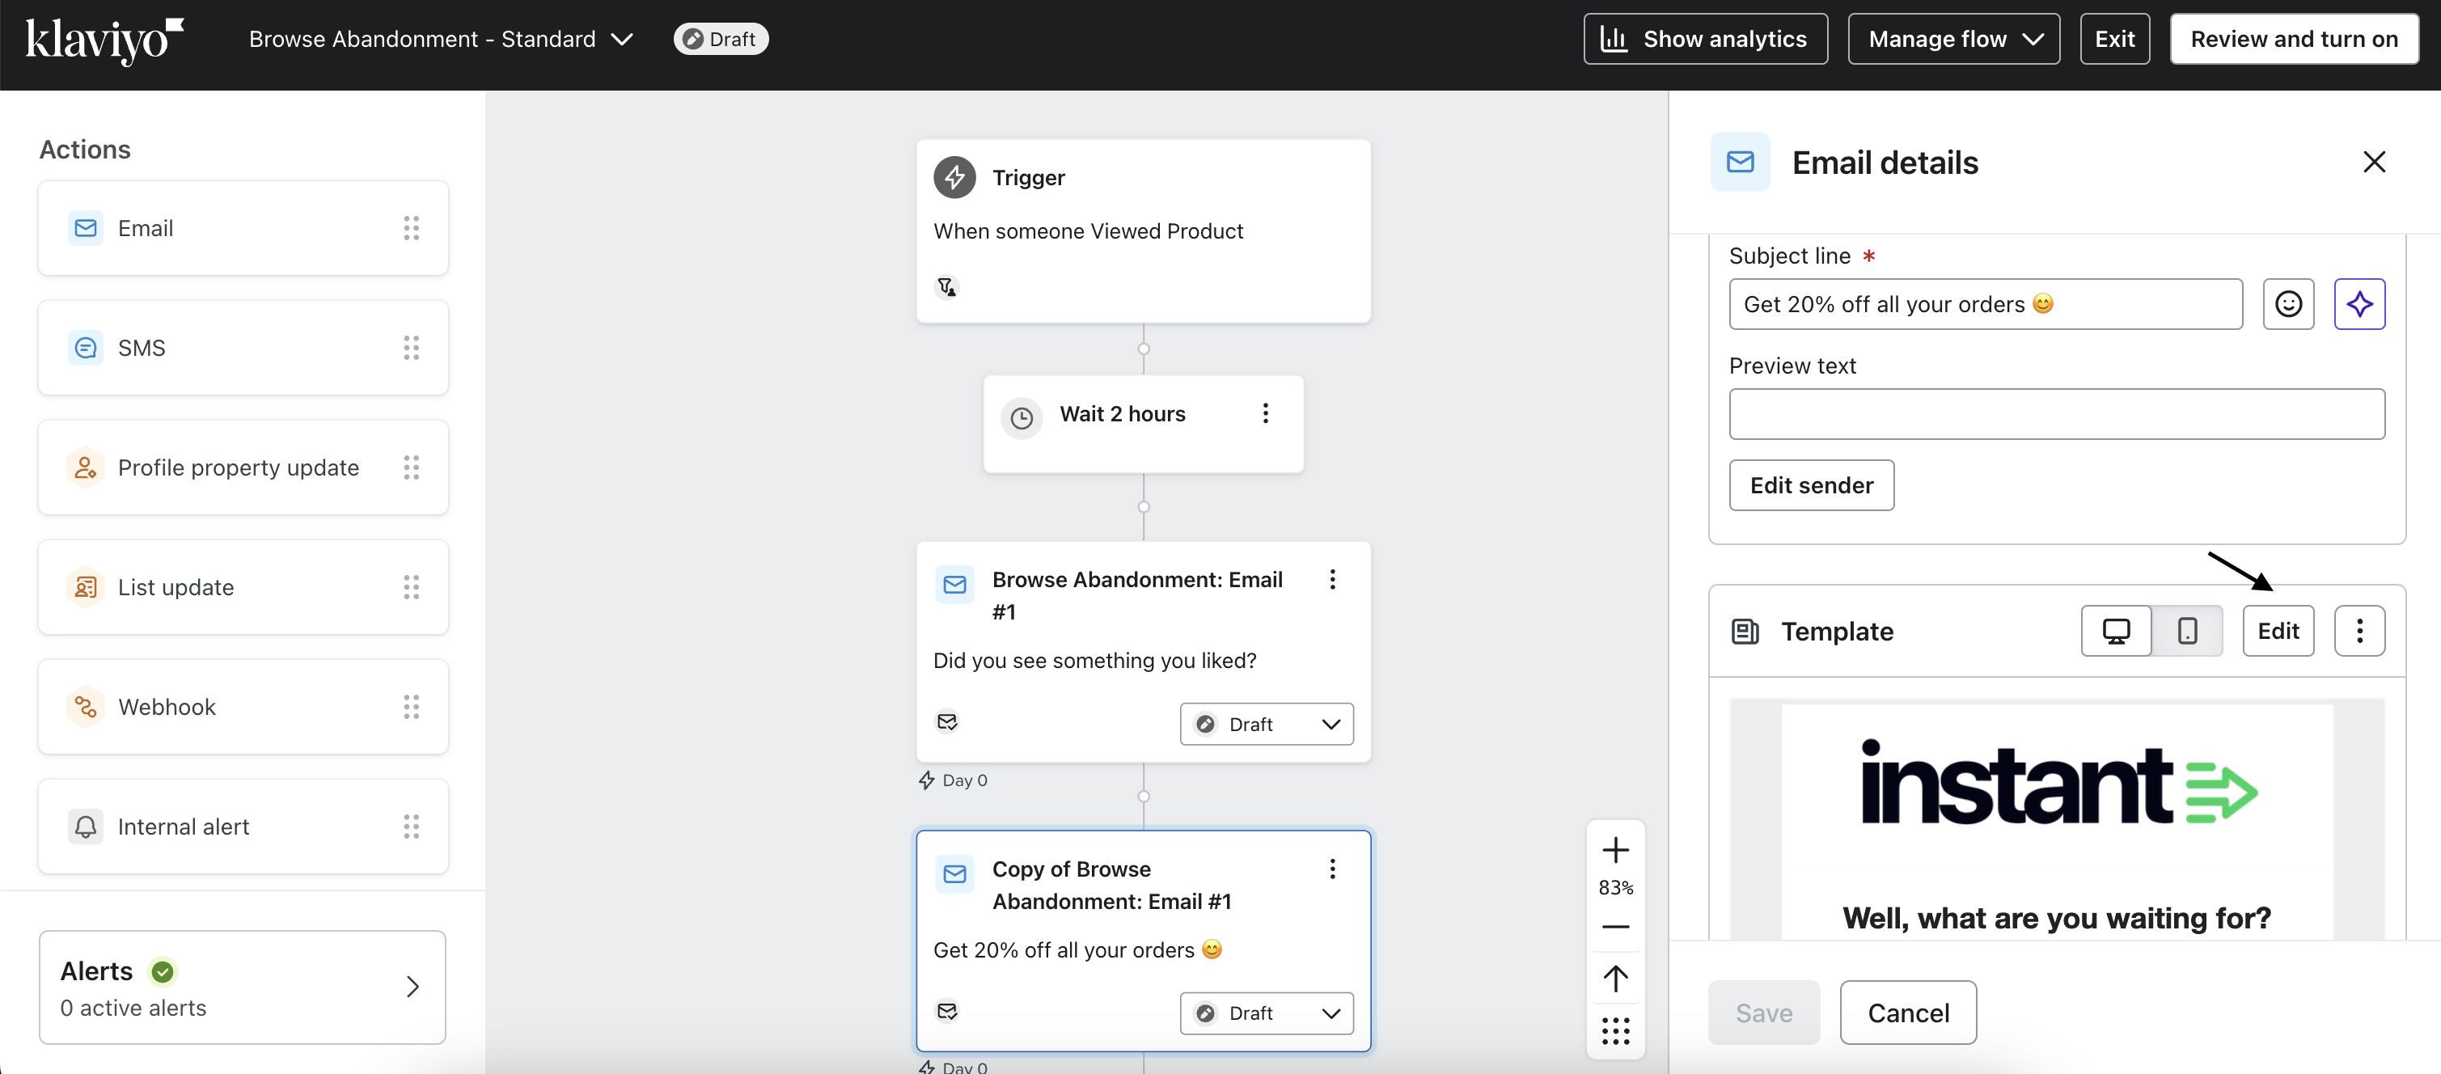Click the Exit button
The height and width of the screenshot is (1074, 2441).
pyautogui.click(x=2114, y=39)
